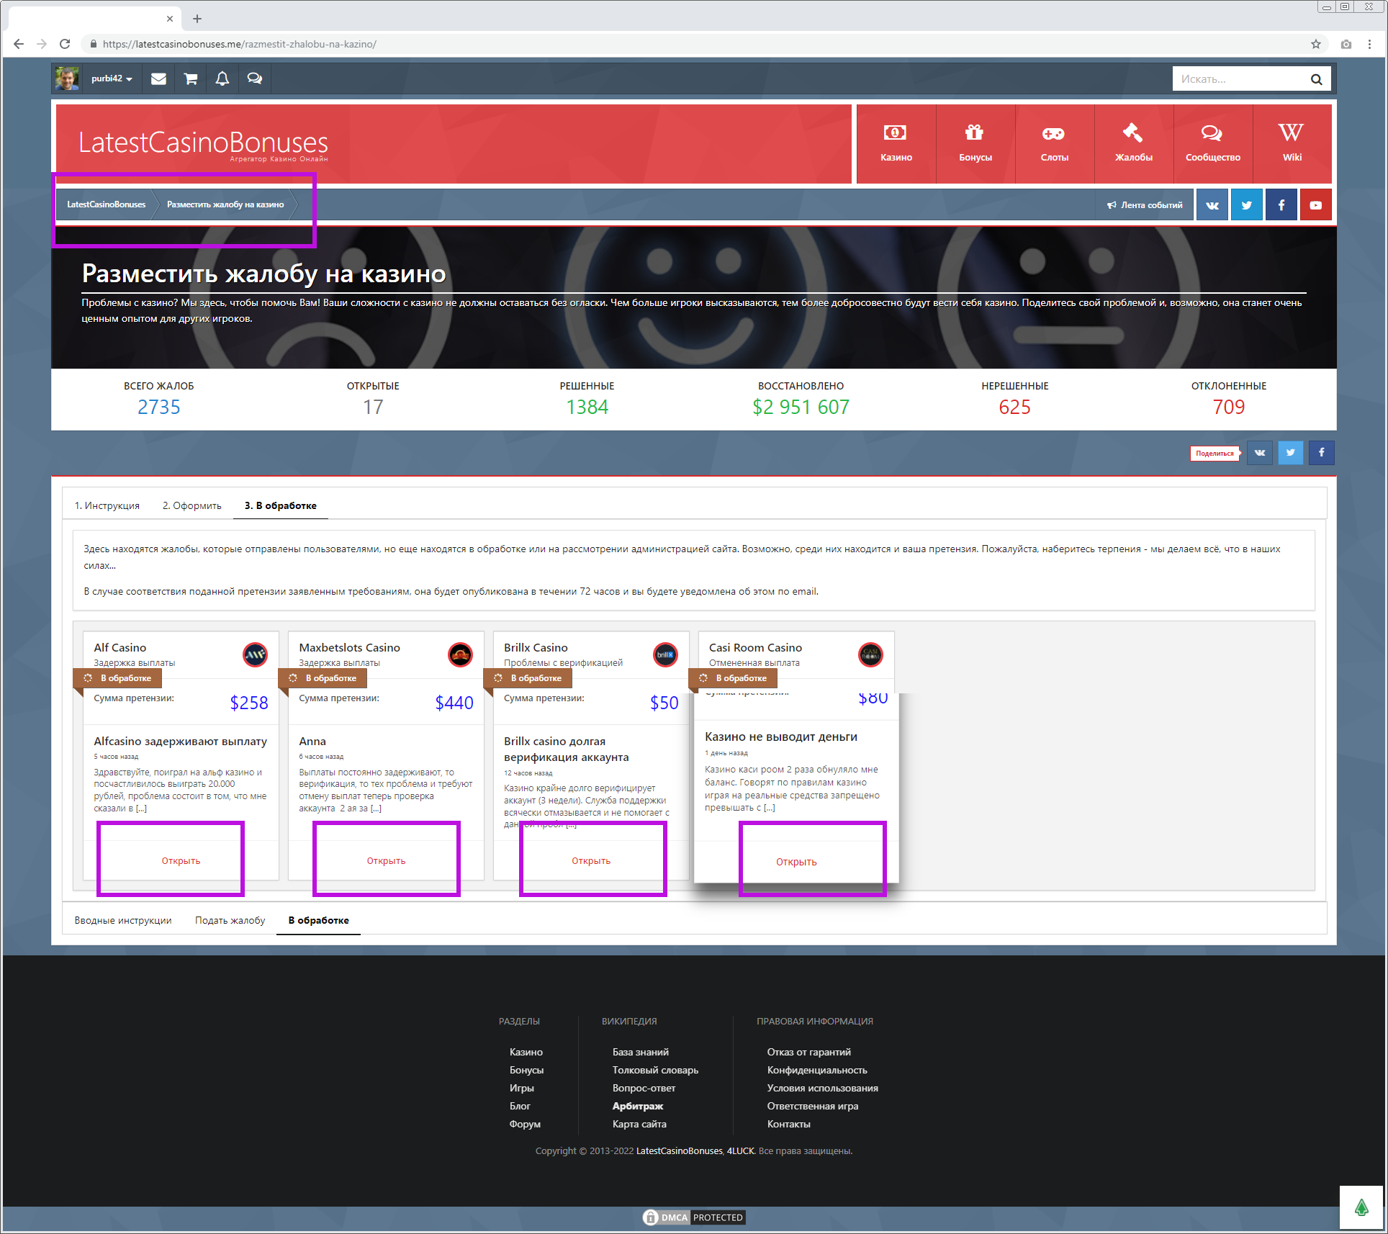
Task: Open the notifications bell icon
Action: tap(222, 78)
